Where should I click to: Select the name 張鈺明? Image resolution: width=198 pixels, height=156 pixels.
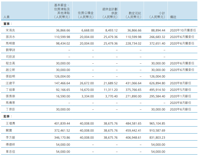coord(10,76)
